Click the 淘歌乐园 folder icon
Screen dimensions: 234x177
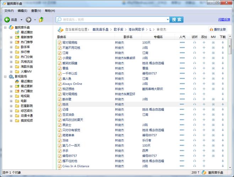(17, 67)
